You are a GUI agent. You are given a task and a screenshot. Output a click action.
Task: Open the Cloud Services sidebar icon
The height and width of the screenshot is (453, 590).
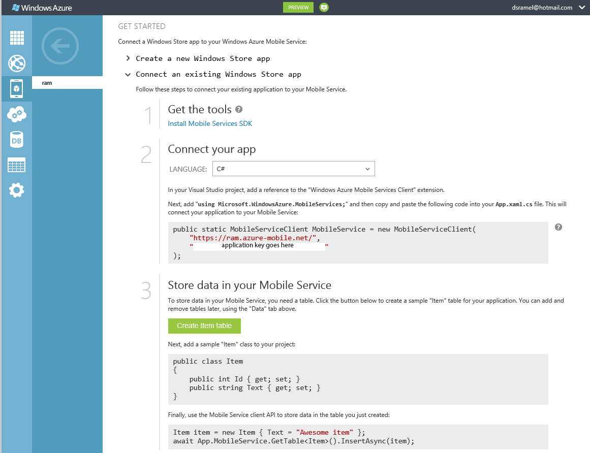click(x=17, y=114)
